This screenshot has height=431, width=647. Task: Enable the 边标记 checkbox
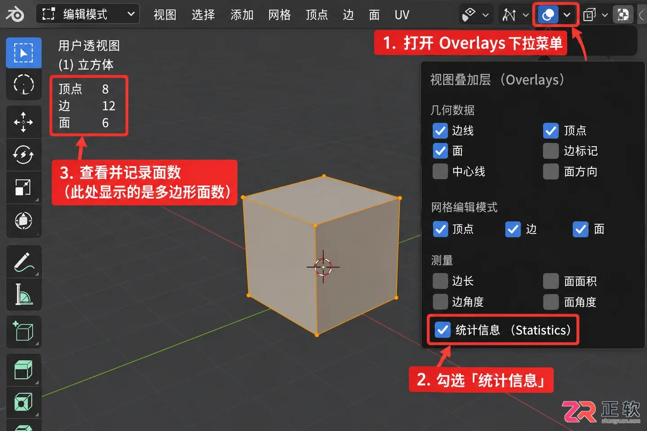551,151
